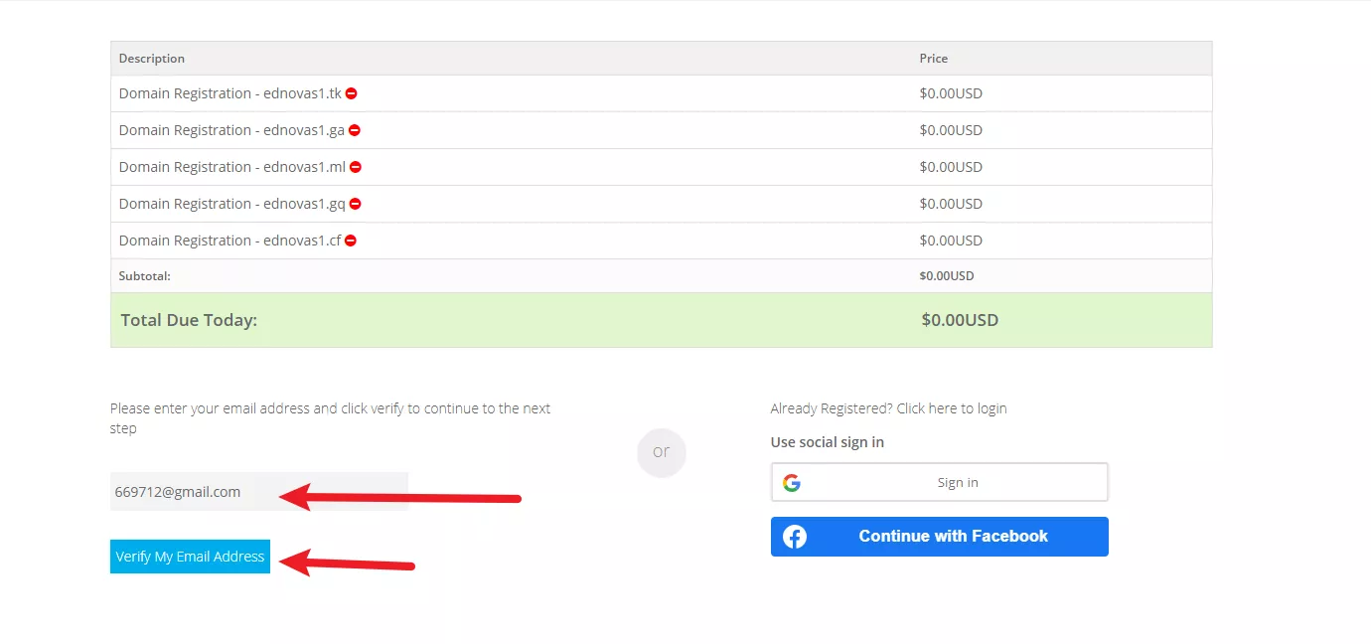This screenshot has height=644, width=1371.
Task: Select the ednovas1.tk registration row
Action: tap(661, 93)
